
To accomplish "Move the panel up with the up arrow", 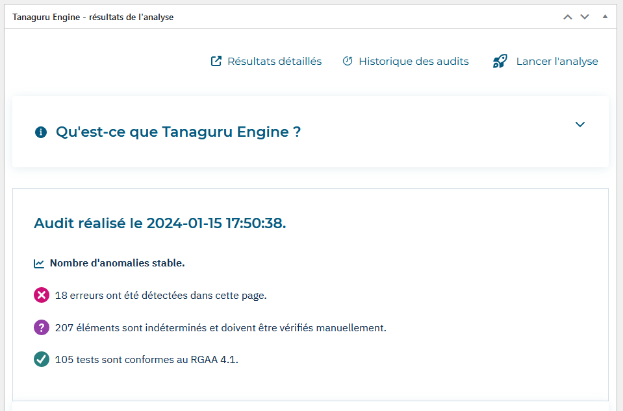I will (568, 17).
